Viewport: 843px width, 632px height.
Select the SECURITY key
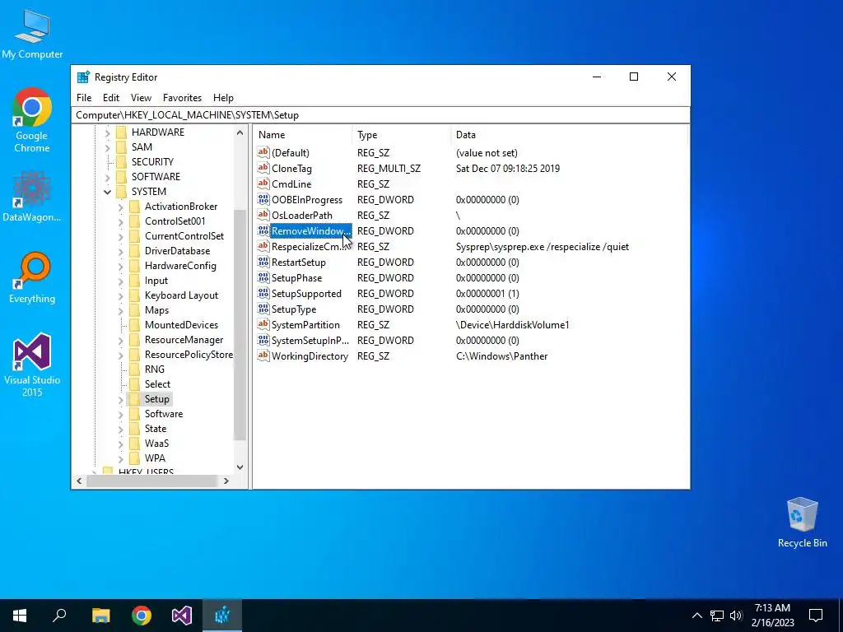click(152, 162)
